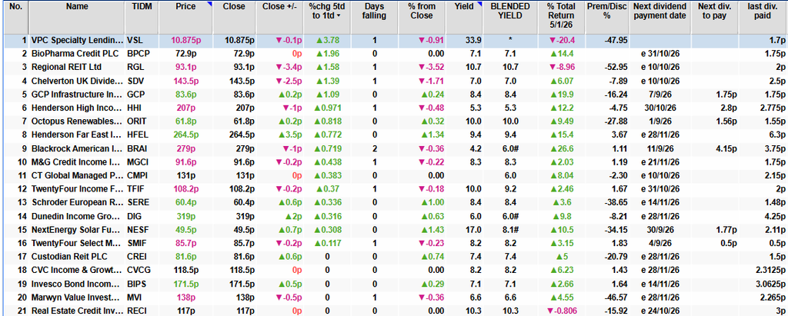Click the -0.806 total return for RECI
Viewport: 788px width, 316px height.
pos(561,311)
